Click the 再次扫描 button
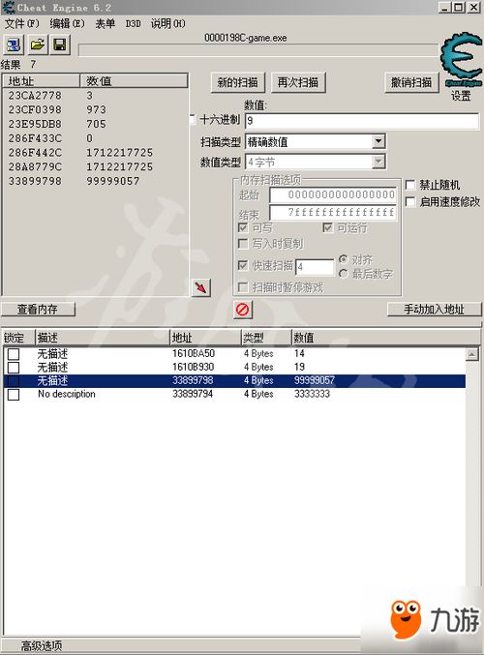Screen dimensions: 484x655 point(298,82)
